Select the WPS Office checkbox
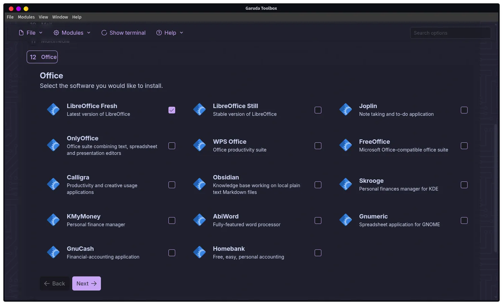This screenshot has height=305, width=503. click(318, 146)
